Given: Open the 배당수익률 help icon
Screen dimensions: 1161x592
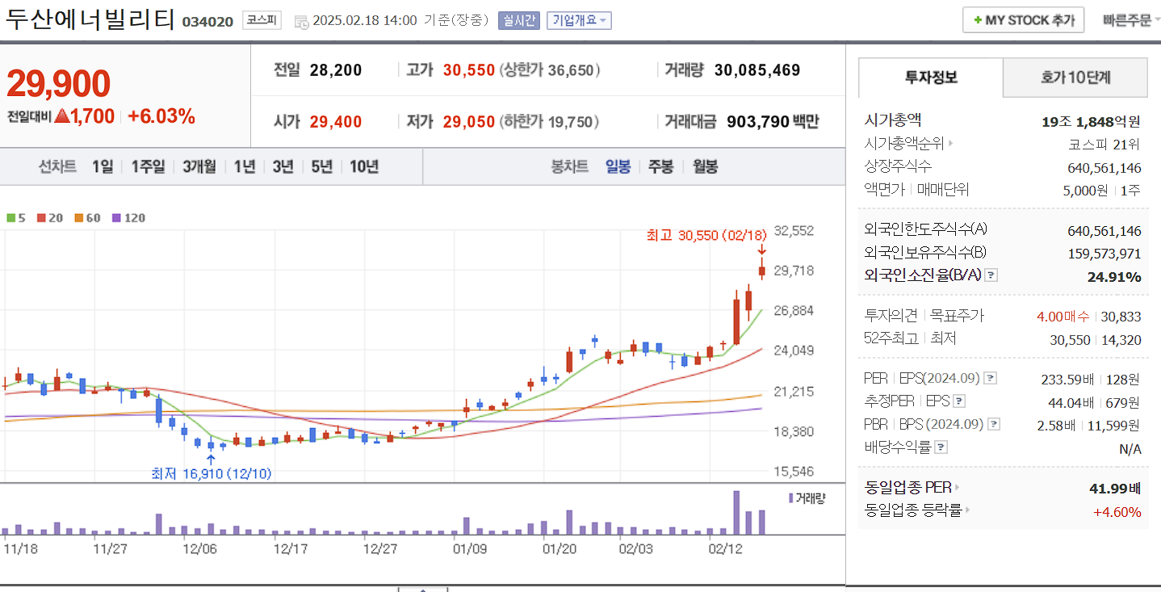Looking at the screenshot, I should [941, 446].
